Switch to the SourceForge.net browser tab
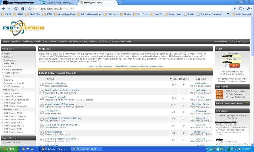The width and height of the screenshot is (254, 152). [59, 3]
